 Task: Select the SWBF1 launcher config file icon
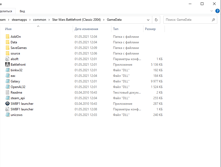(7, 109)
